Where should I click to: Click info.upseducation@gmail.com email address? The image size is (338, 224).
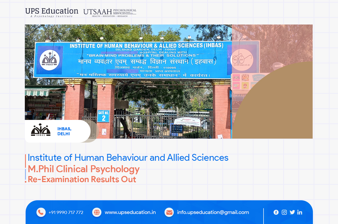[x=213, y=212]
